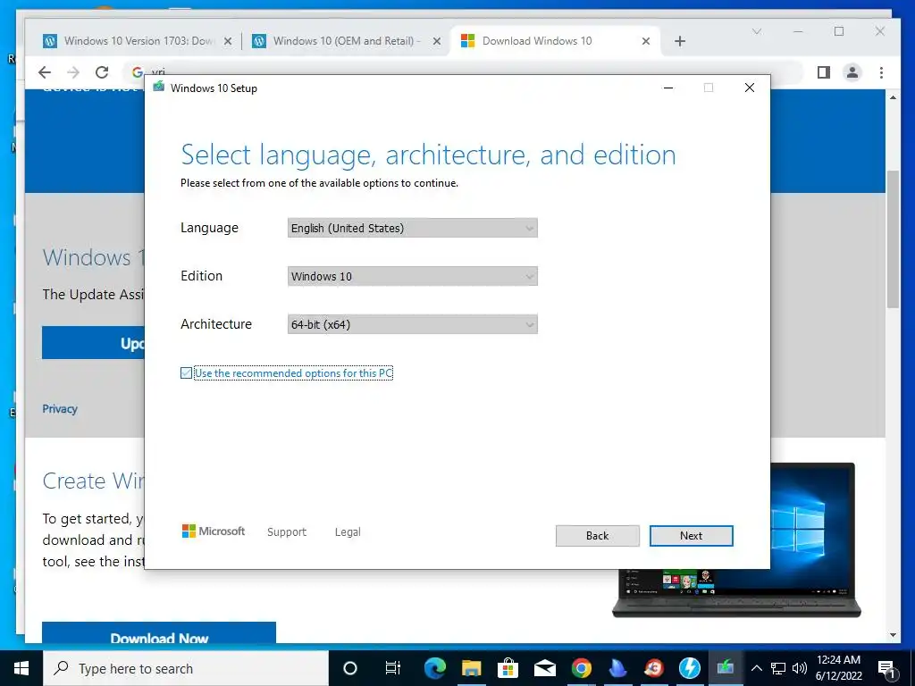Click the Microsoft logo in Setup footer
The image size is (915, 686).
pos(214,531)
